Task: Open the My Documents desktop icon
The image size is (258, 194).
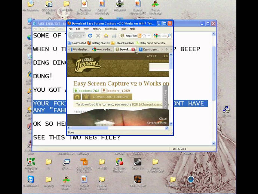Action: (x=31, y=6)
